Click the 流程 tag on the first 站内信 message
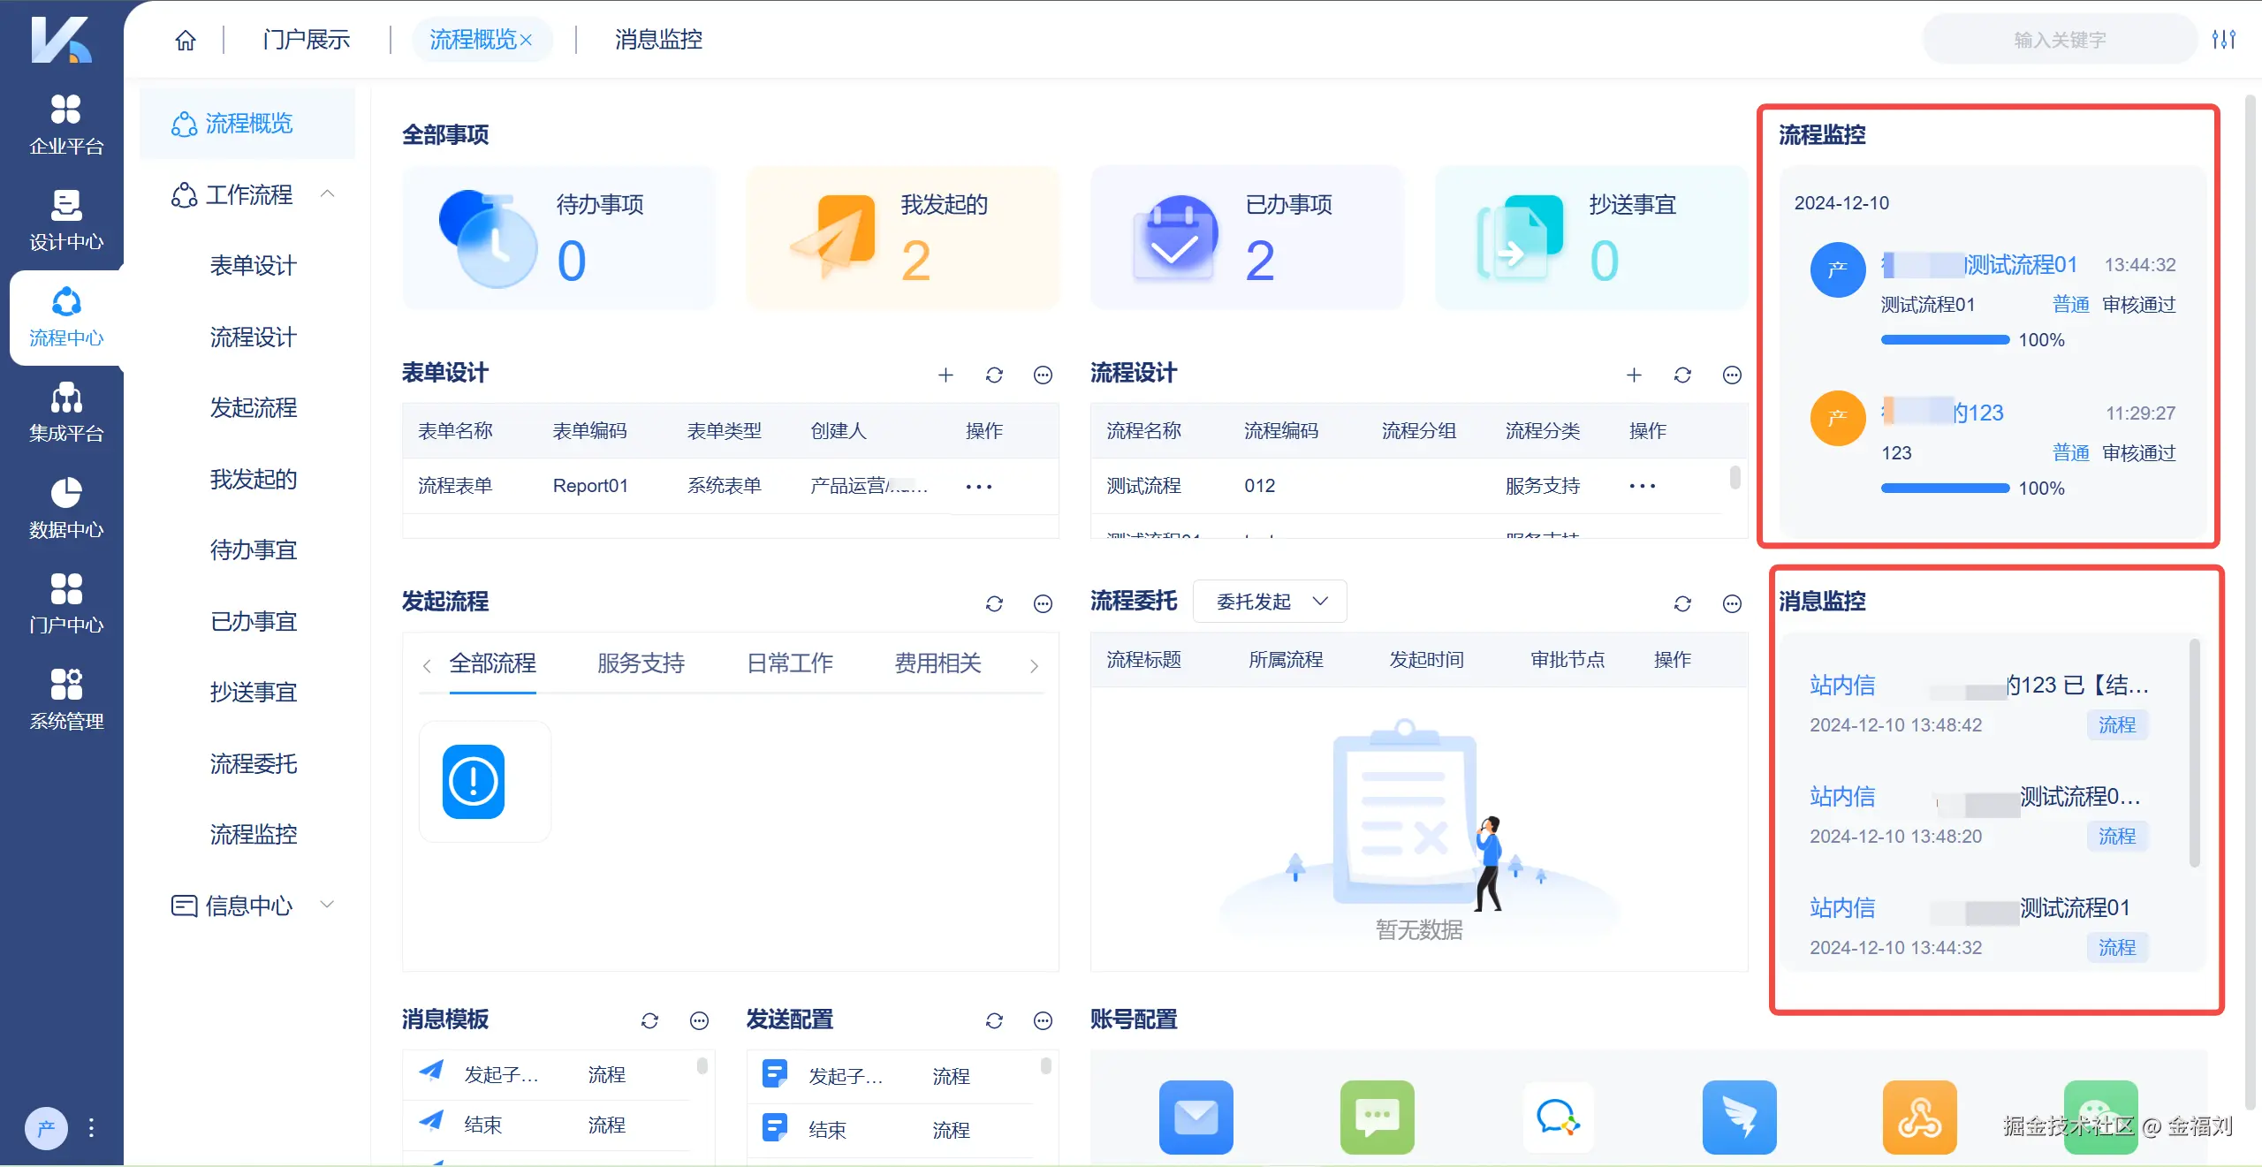The image size is (2262, 1167). point(2116,724)
